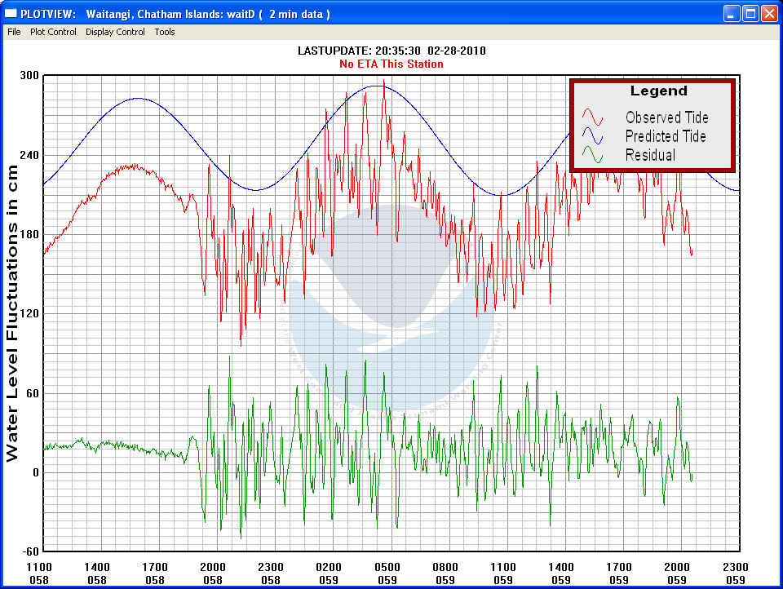
Task: Open the Plot Control menu
Action: [53, 32]
